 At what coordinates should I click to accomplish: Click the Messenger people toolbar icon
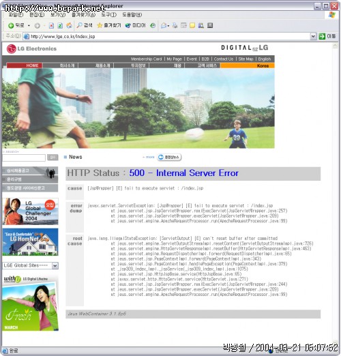201,25
